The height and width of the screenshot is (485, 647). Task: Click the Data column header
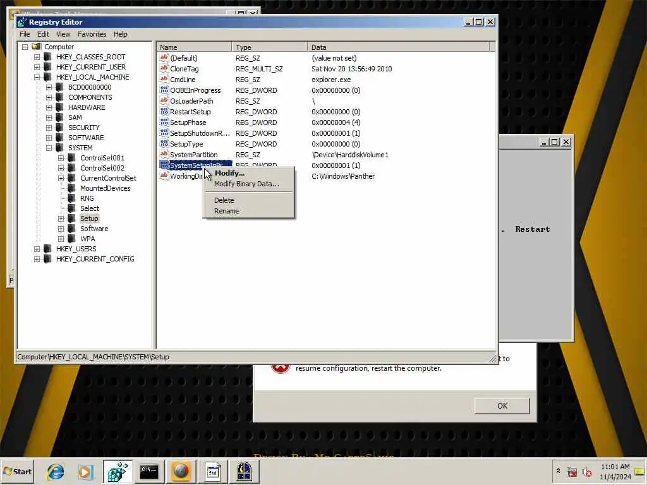(x=398, y=47)
